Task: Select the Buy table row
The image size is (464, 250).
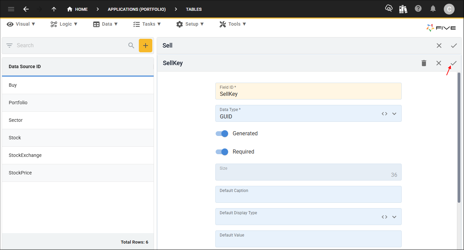Action: 78,85
